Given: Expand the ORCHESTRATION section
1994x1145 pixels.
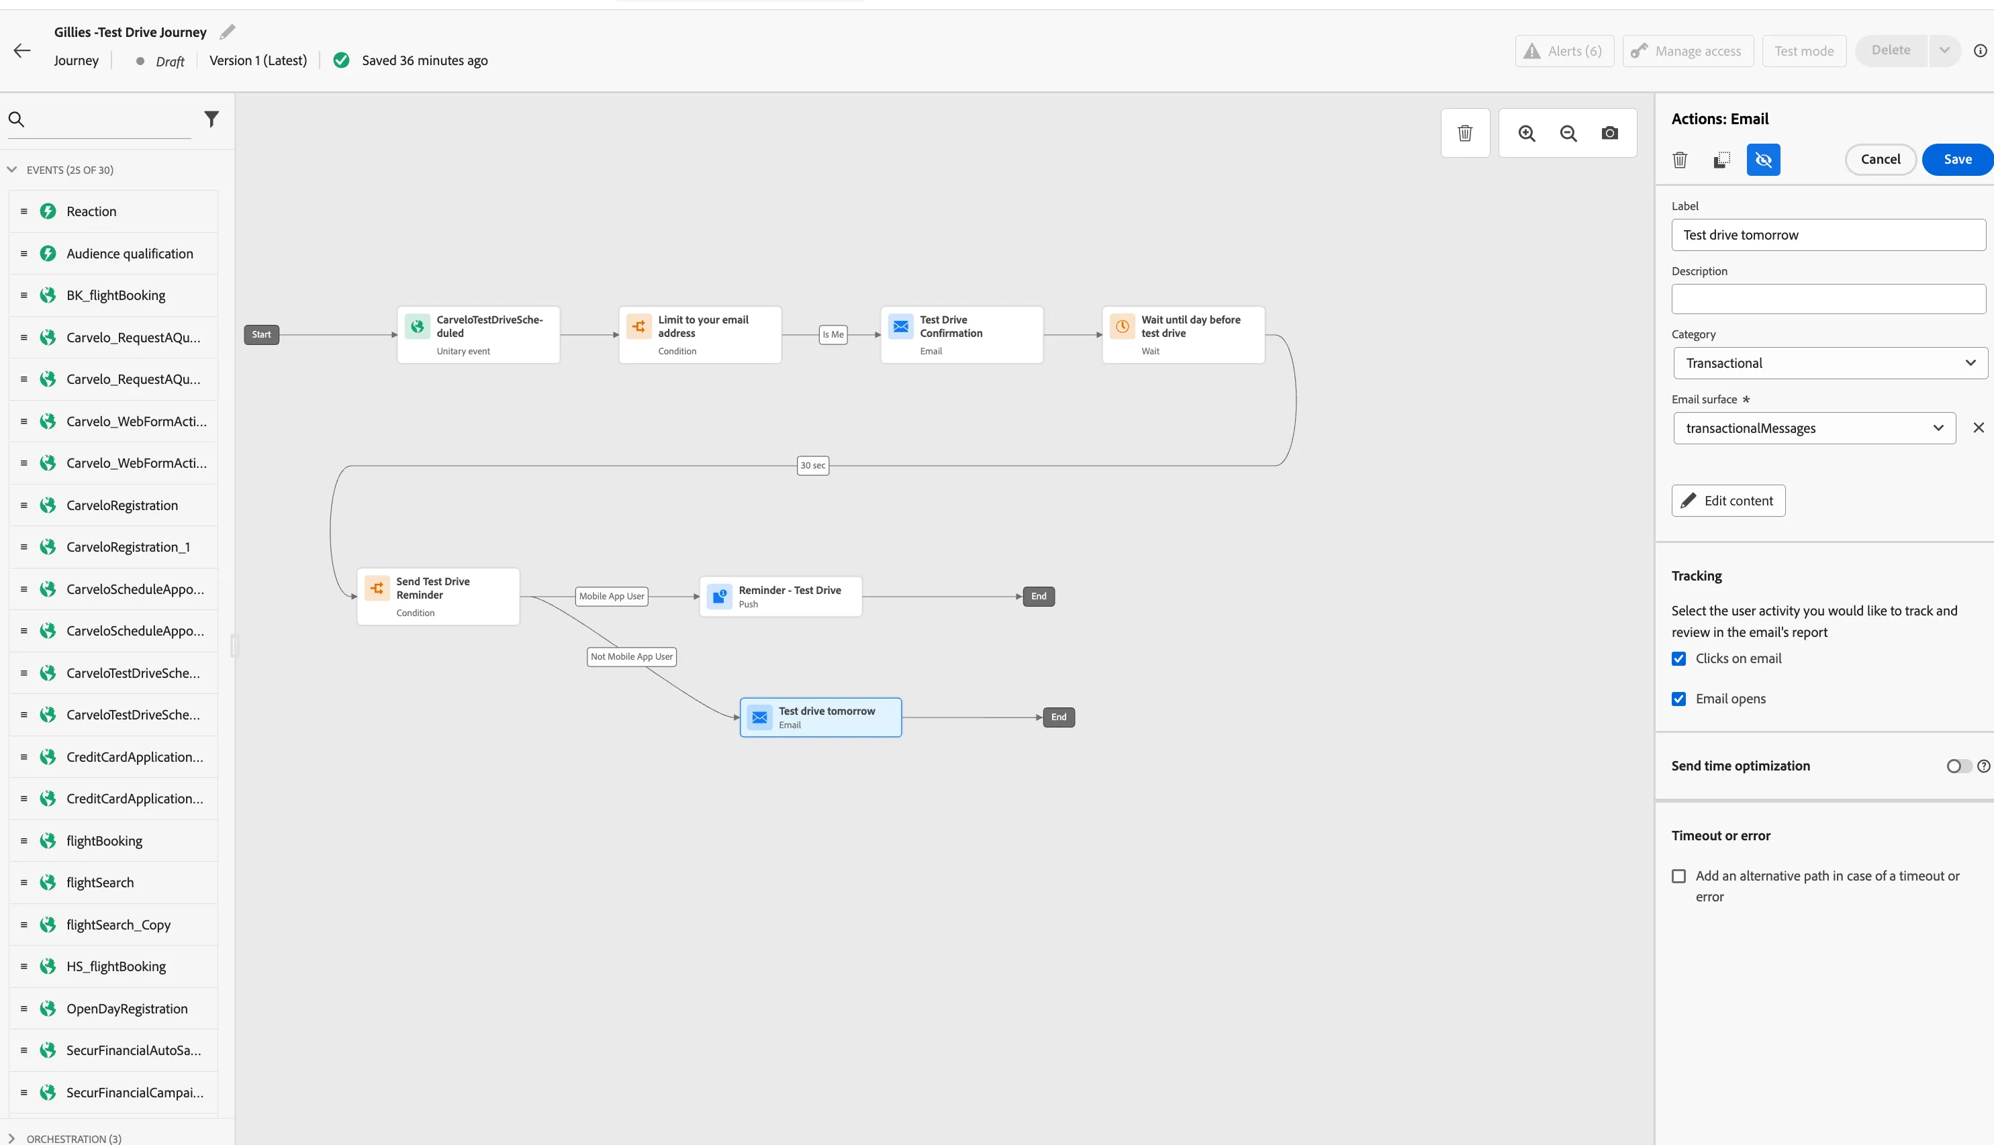Looking at the screenshot, I should pos(12,1139).
